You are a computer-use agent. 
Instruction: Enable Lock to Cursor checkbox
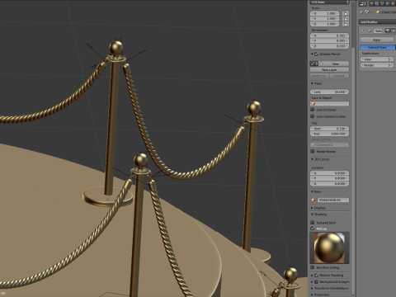coord(313,110)
